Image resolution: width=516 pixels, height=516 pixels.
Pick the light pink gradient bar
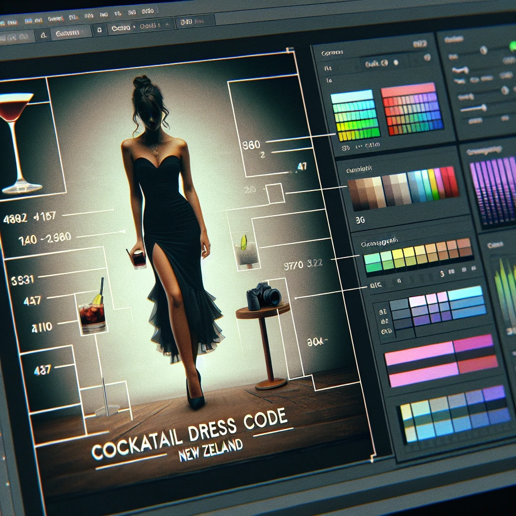[419, 353]
